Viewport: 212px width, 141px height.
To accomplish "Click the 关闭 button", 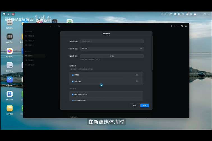I will pyautogui.click(x=135, y=105).
